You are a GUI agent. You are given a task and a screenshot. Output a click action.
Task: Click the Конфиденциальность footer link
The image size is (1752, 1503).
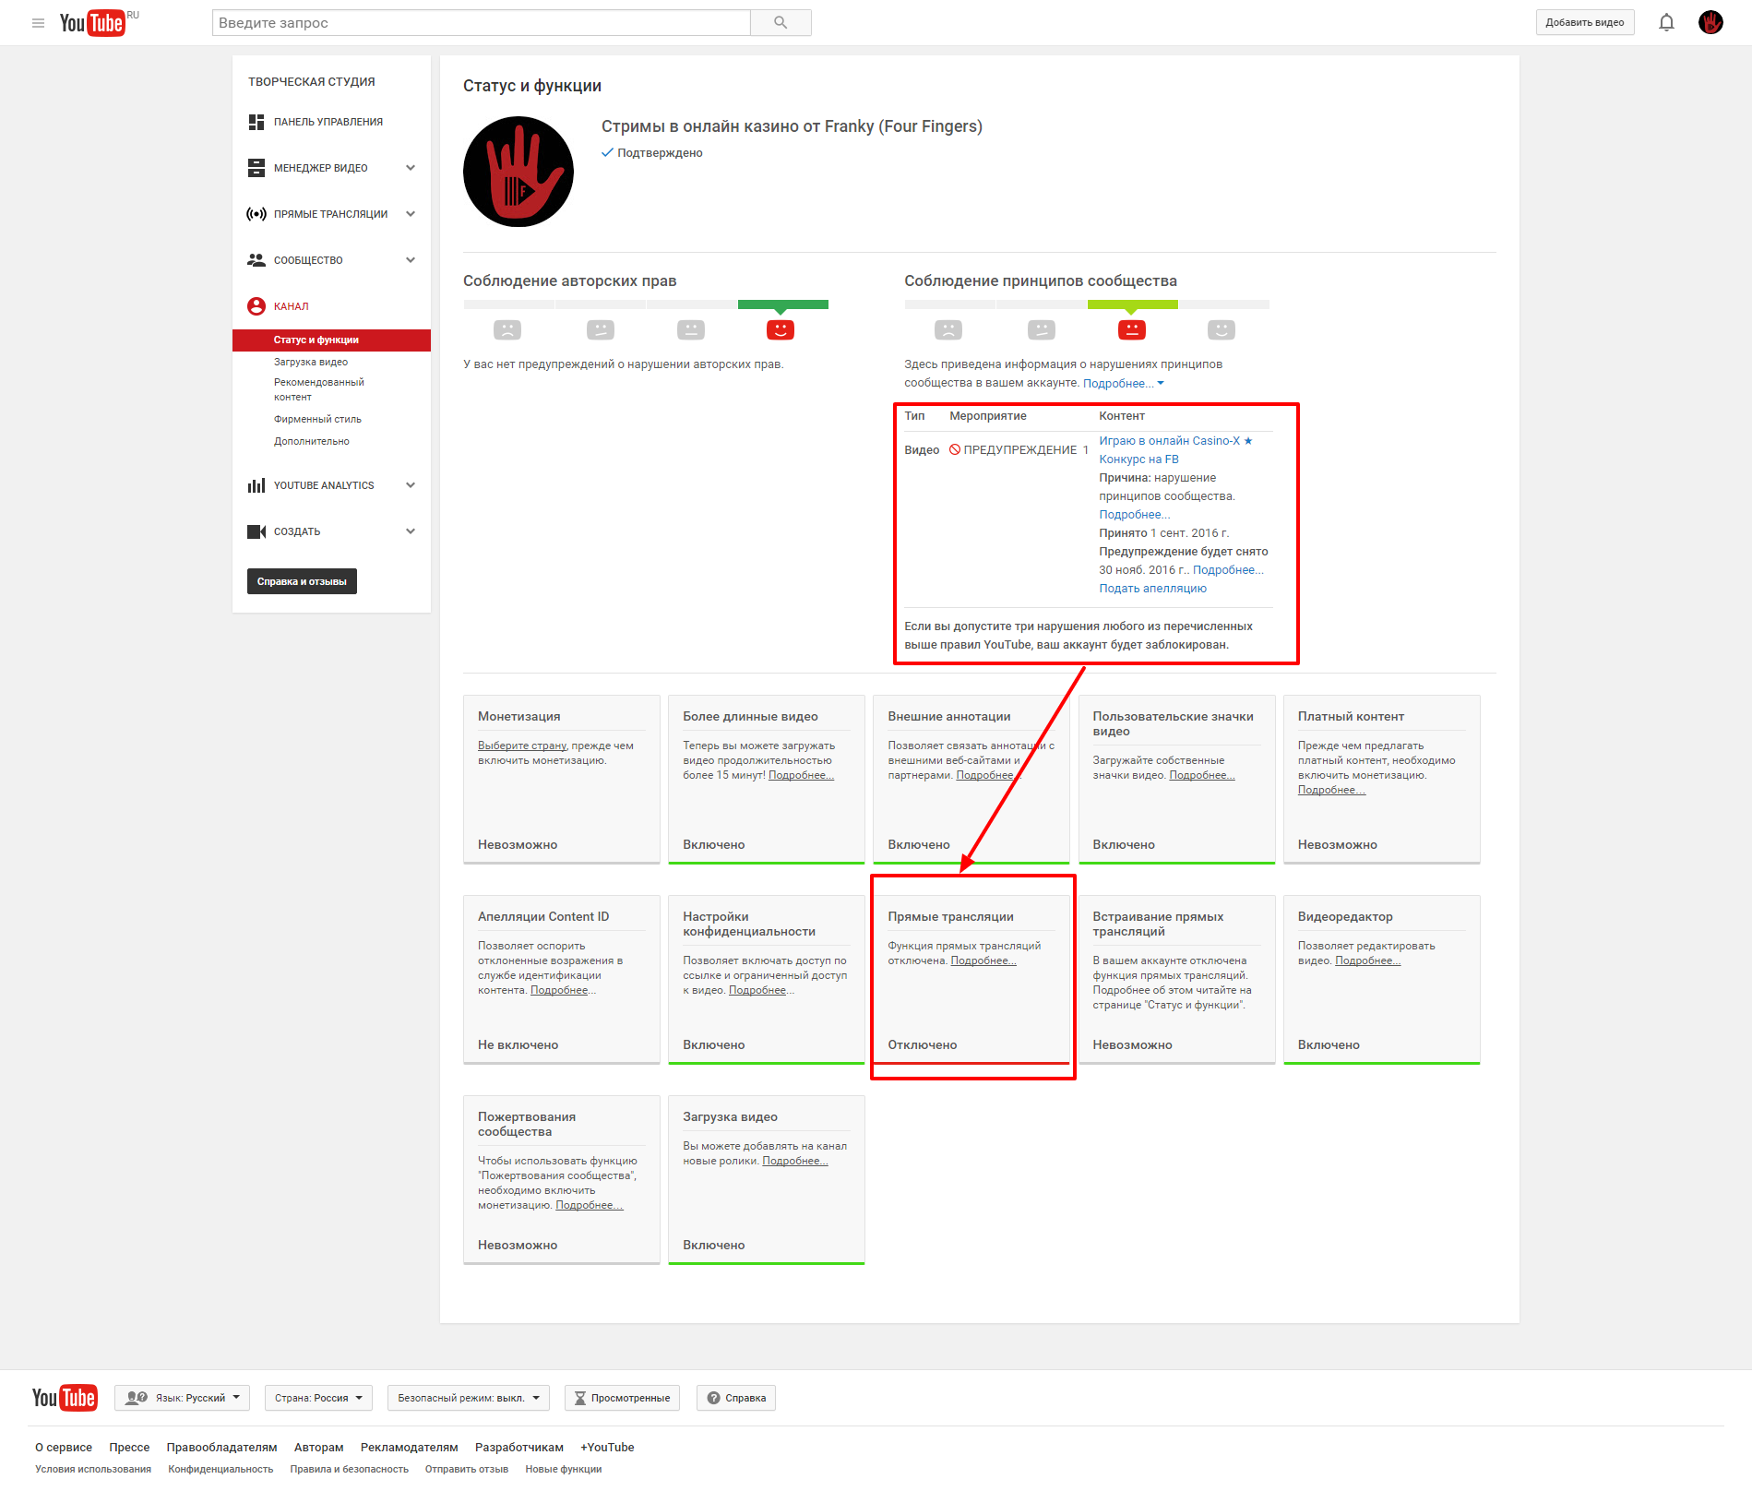(x=220, y=1470)
